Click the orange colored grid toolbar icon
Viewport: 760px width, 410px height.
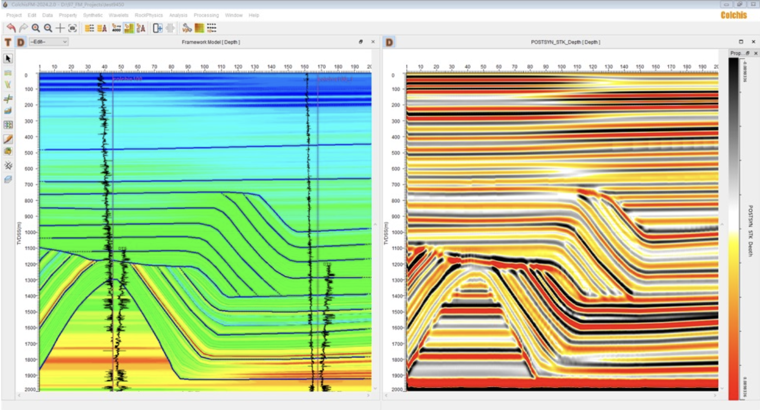(199, 28)
